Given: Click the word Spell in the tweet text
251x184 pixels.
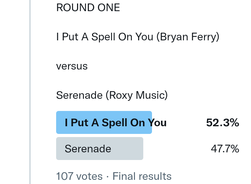Looking at the screenshot, I should pos(103,37).
